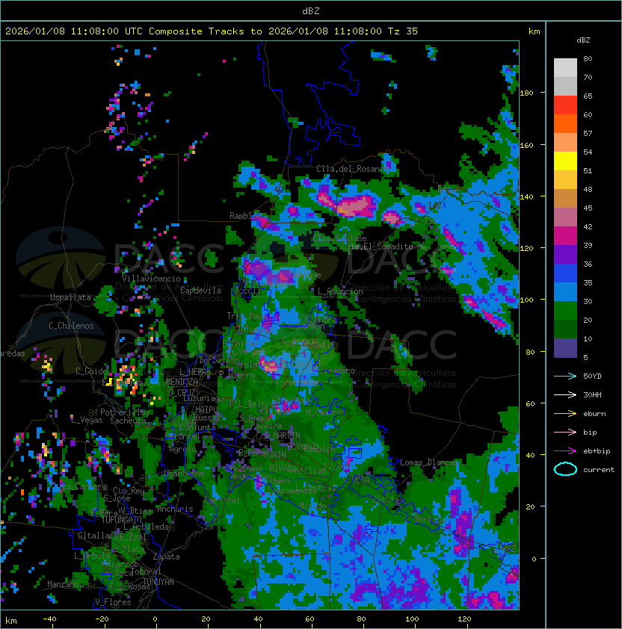Click the 'Potrerillos' place label

coord(125,412)
